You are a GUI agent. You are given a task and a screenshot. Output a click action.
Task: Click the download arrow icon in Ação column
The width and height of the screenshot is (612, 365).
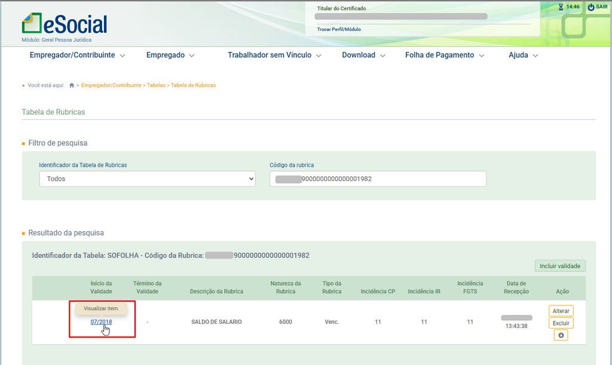pos(561,336)
